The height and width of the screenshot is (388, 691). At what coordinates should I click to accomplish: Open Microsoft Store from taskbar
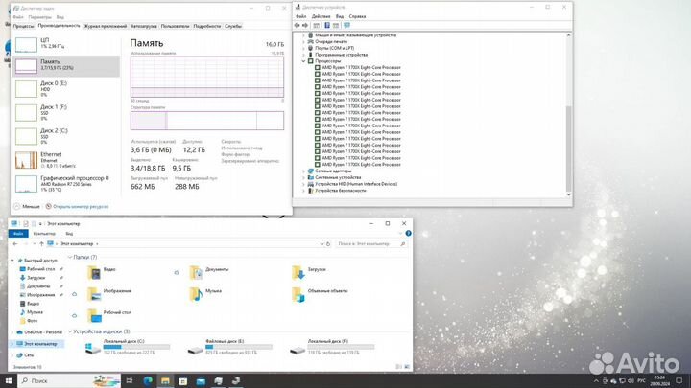click(x=183, y=380)
